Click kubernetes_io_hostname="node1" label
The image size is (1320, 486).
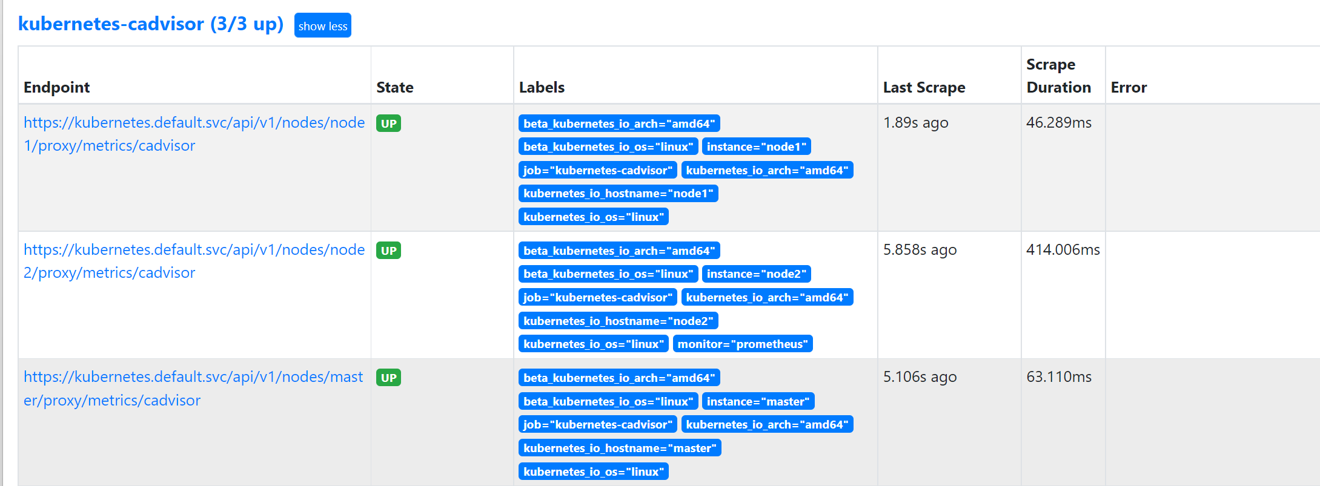618,193
